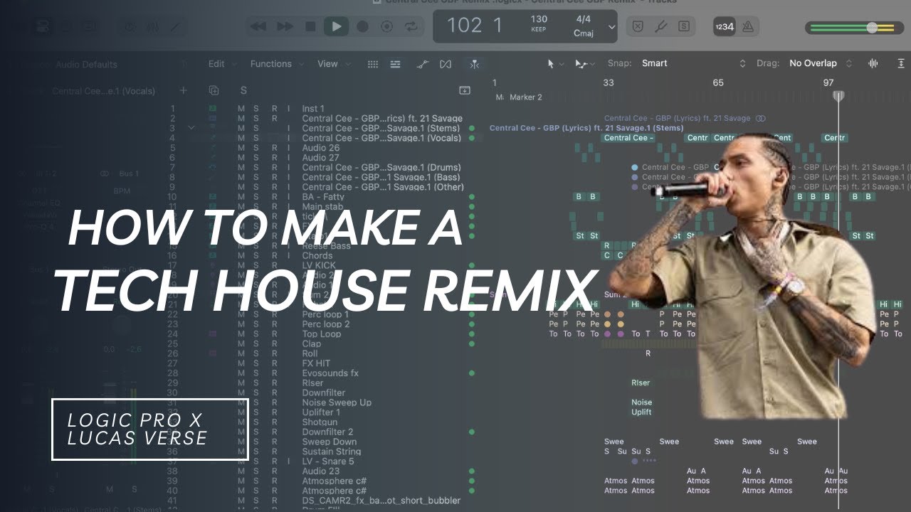The width and height of the screenshot is (911, 512).
Task: Click the BA - Fatty track icon
Action: tap(212, 197)
